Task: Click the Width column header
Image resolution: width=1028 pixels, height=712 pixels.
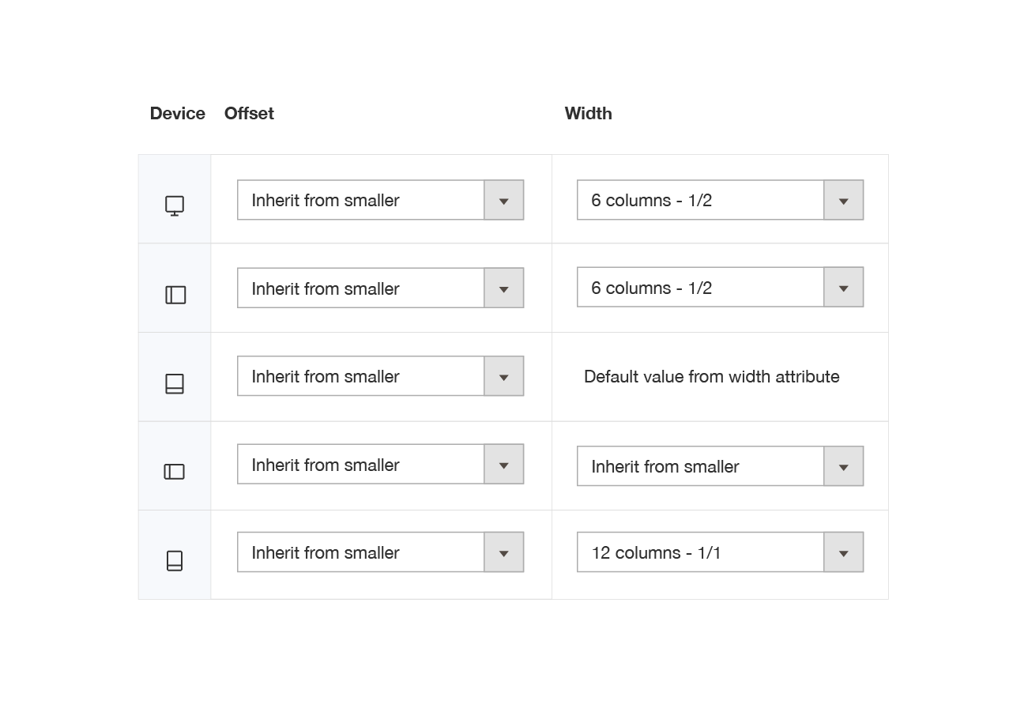Action: click(x=588, y=114)
